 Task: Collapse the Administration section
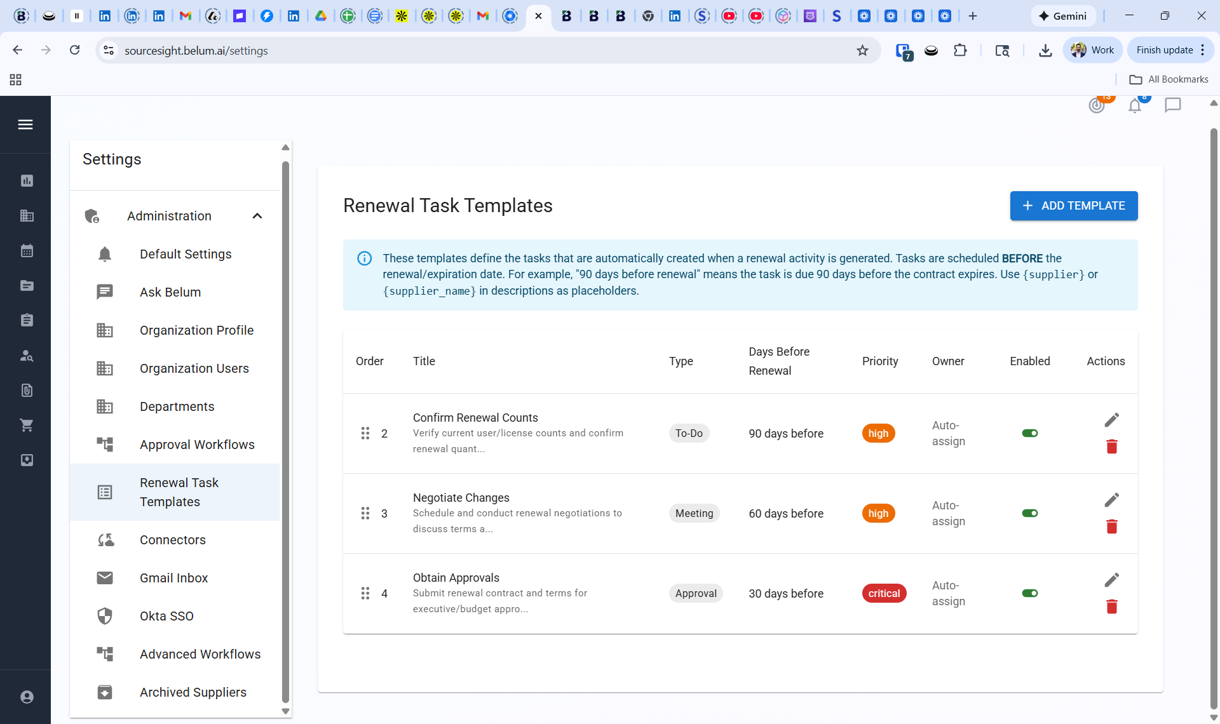pos(257,216)
